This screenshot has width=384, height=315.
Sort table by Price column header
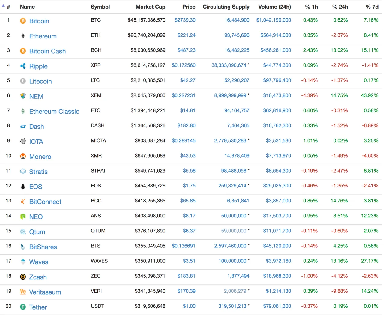pos(189,7)
